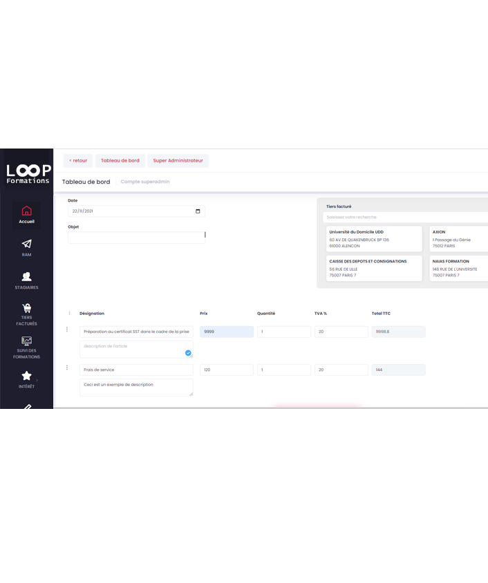This screenshot has width=488, height=583.
Task: Click the Objet input field
Action: click(x=136, y=238)
